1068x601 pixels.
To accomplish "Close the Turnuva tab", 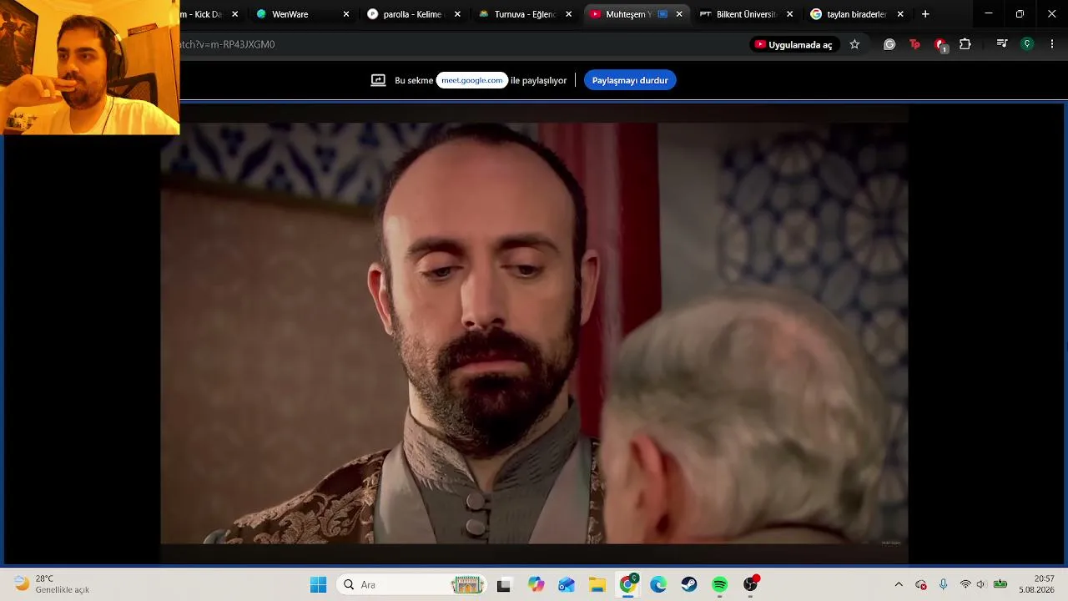I will coord(569,14).
